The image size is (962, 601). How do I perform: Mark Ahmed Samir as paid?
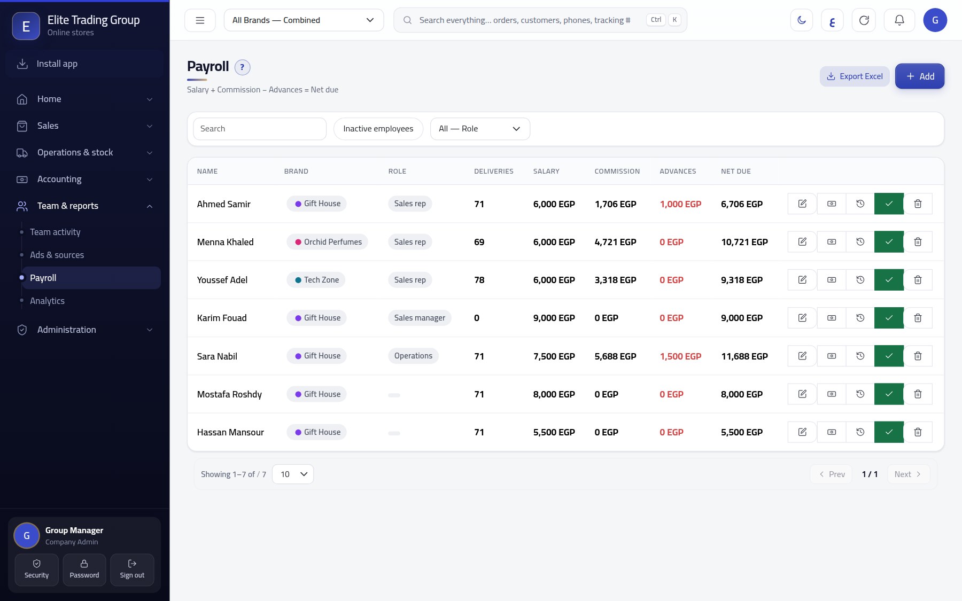tap(889, 204)
